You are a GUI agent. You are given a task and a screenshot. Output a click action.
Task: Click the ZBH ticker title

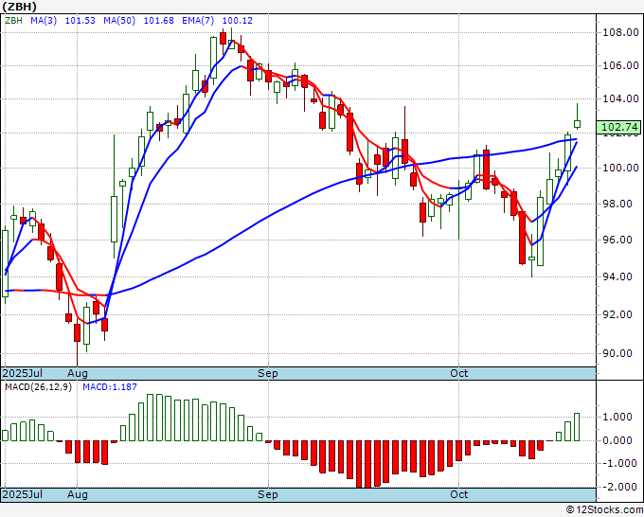(19, 7)
